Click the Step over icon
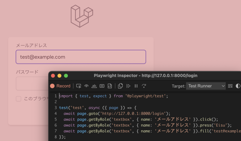The image size is (241, 141). 144,86
